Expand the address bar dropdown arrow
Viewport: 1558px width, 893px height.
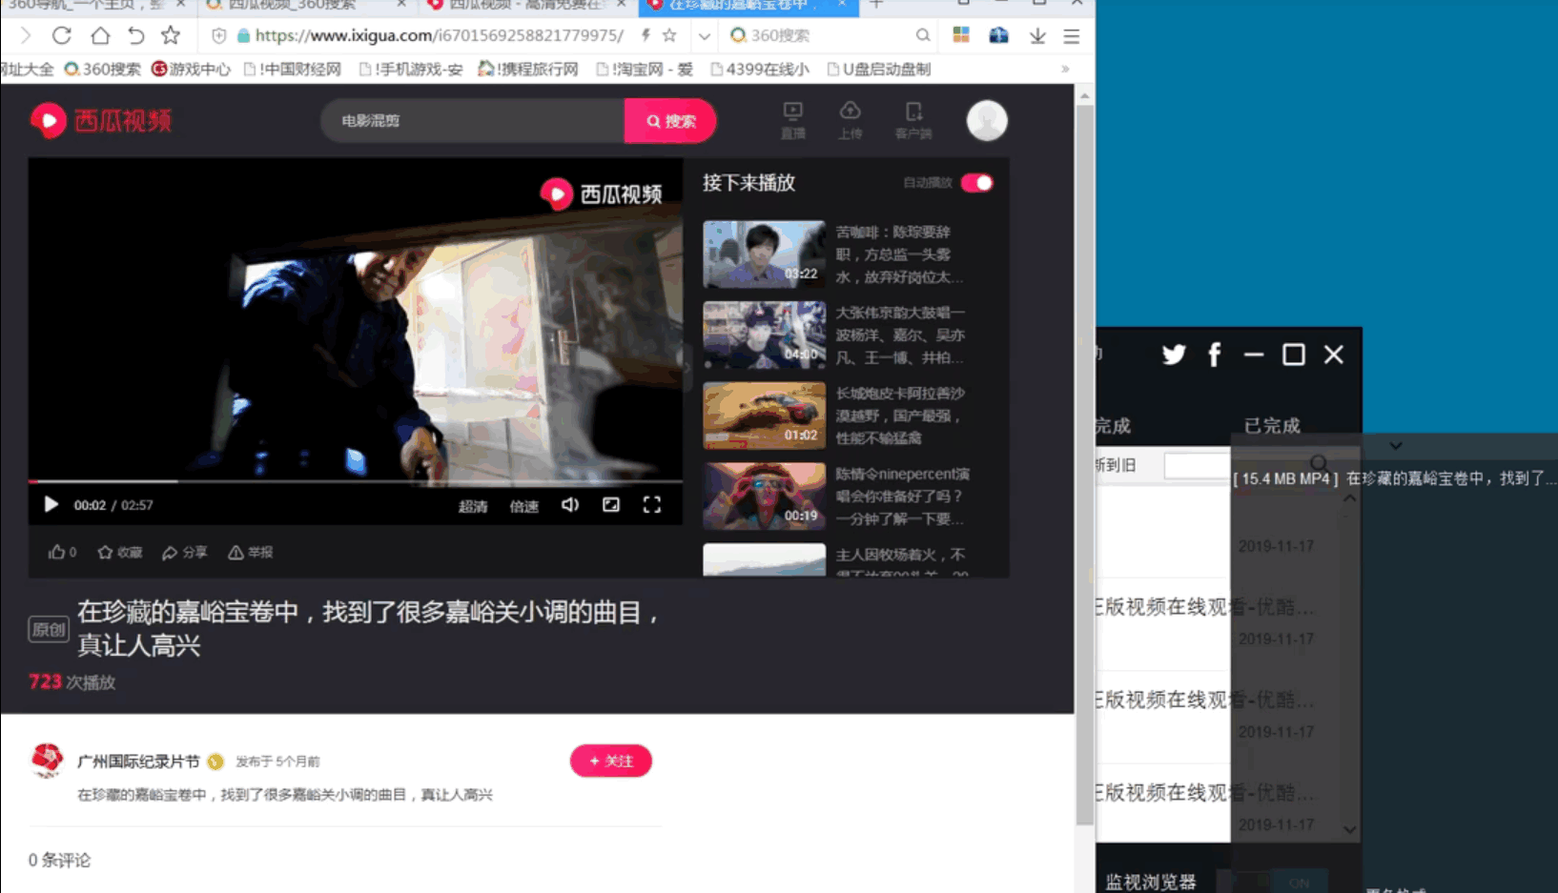pyautogui.click(x=705, y=36)
